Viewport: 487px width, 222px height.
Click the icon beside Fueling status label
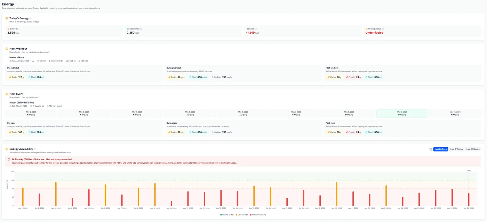367,29
